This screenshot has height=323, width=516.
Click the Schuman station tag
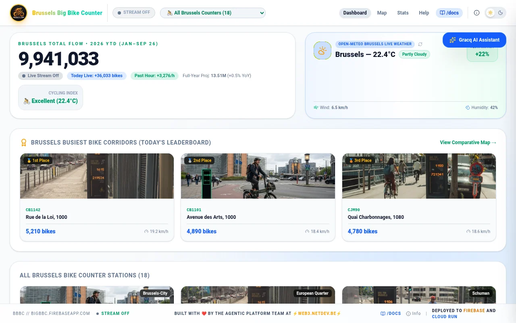tap(481, 294)
